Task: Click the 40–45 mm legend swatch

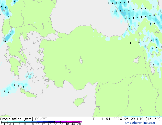Action: (x=69, y=122)
